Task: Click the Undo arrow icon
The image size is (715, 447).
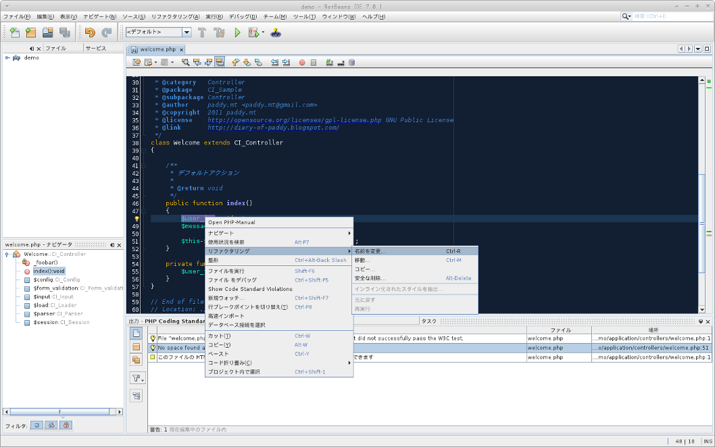Action: (x=90, y=32)
